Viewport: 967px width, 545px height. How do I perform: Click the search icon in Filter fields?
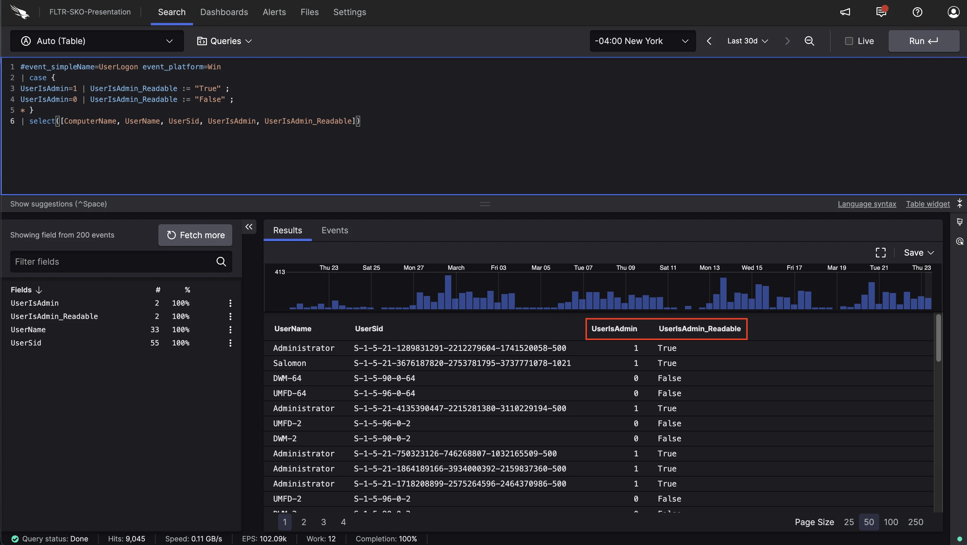click(x=221, y=261)
